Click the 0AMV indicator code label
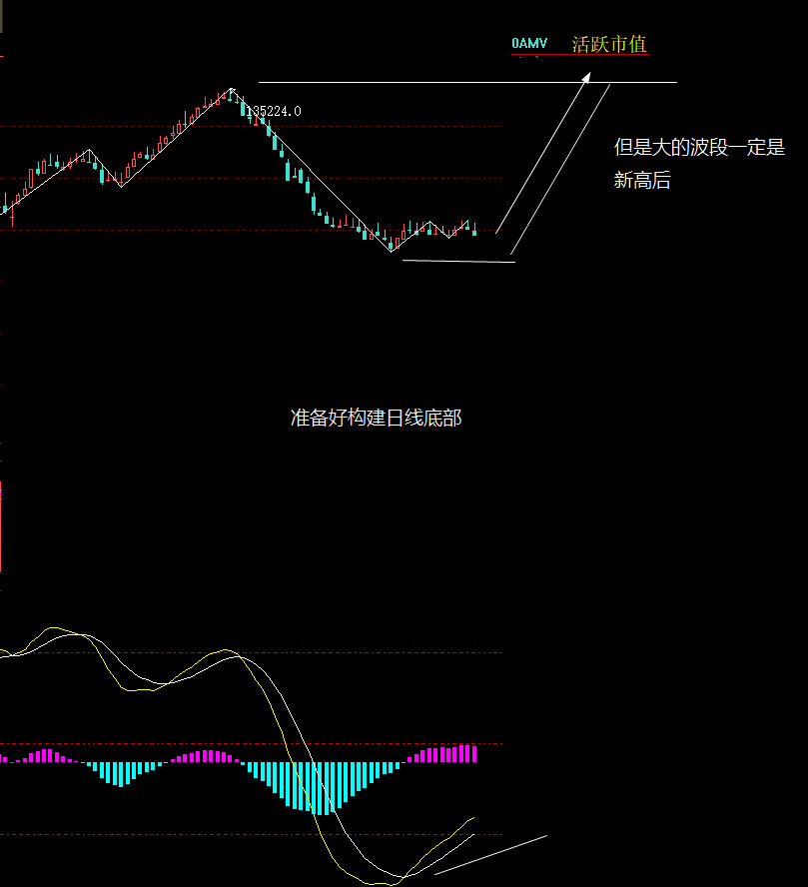Screen dimensions: 808x887 click(x=529, y=44)
